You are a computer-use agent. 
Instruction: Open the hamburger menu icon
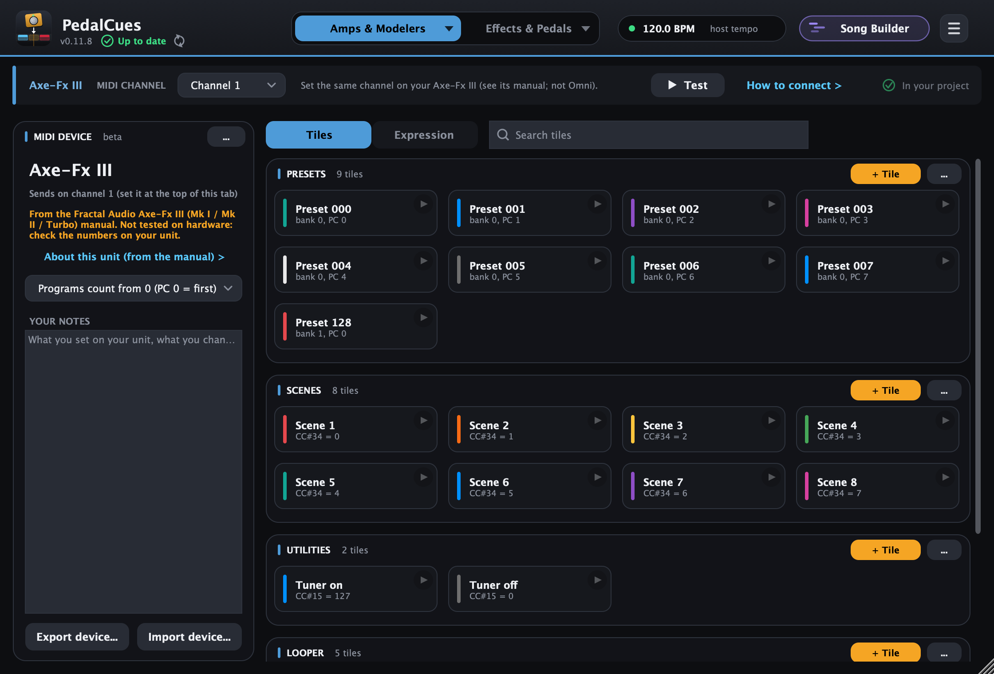[x=954, y=29]
